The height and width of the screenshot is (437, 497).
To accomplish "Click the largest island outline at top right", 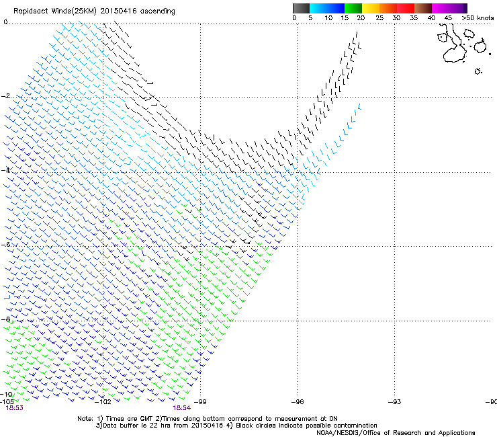I will [454, 44].
